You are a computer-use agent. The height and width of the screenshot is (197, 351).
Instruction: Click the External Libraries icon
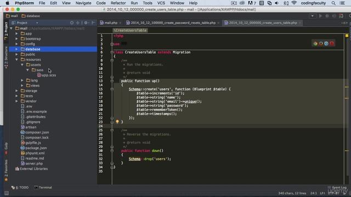(x=17, y=169)
